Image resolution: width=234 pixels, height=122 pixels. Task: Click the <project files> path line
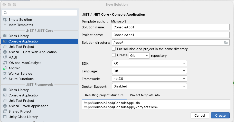[121, 107]
